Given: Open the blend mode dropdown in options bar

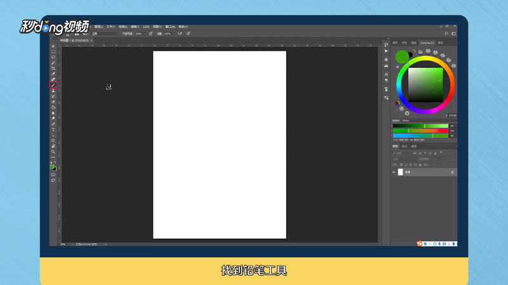Looking at the screenshot, I should (105, 34).
